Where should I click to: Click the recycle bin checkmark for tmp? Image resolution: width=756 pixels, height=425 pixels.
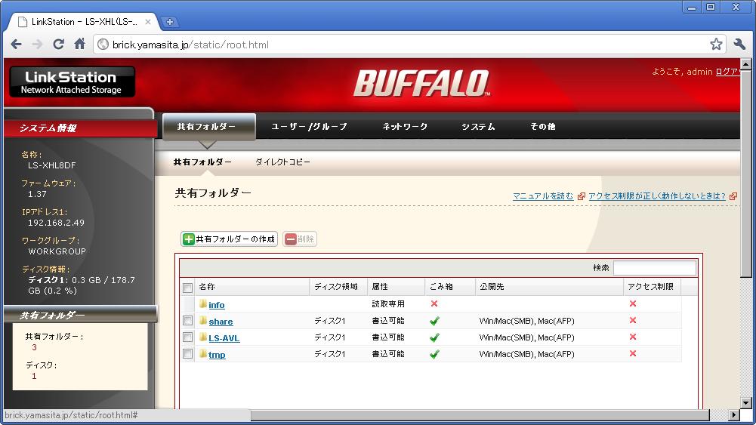(434, 354)
